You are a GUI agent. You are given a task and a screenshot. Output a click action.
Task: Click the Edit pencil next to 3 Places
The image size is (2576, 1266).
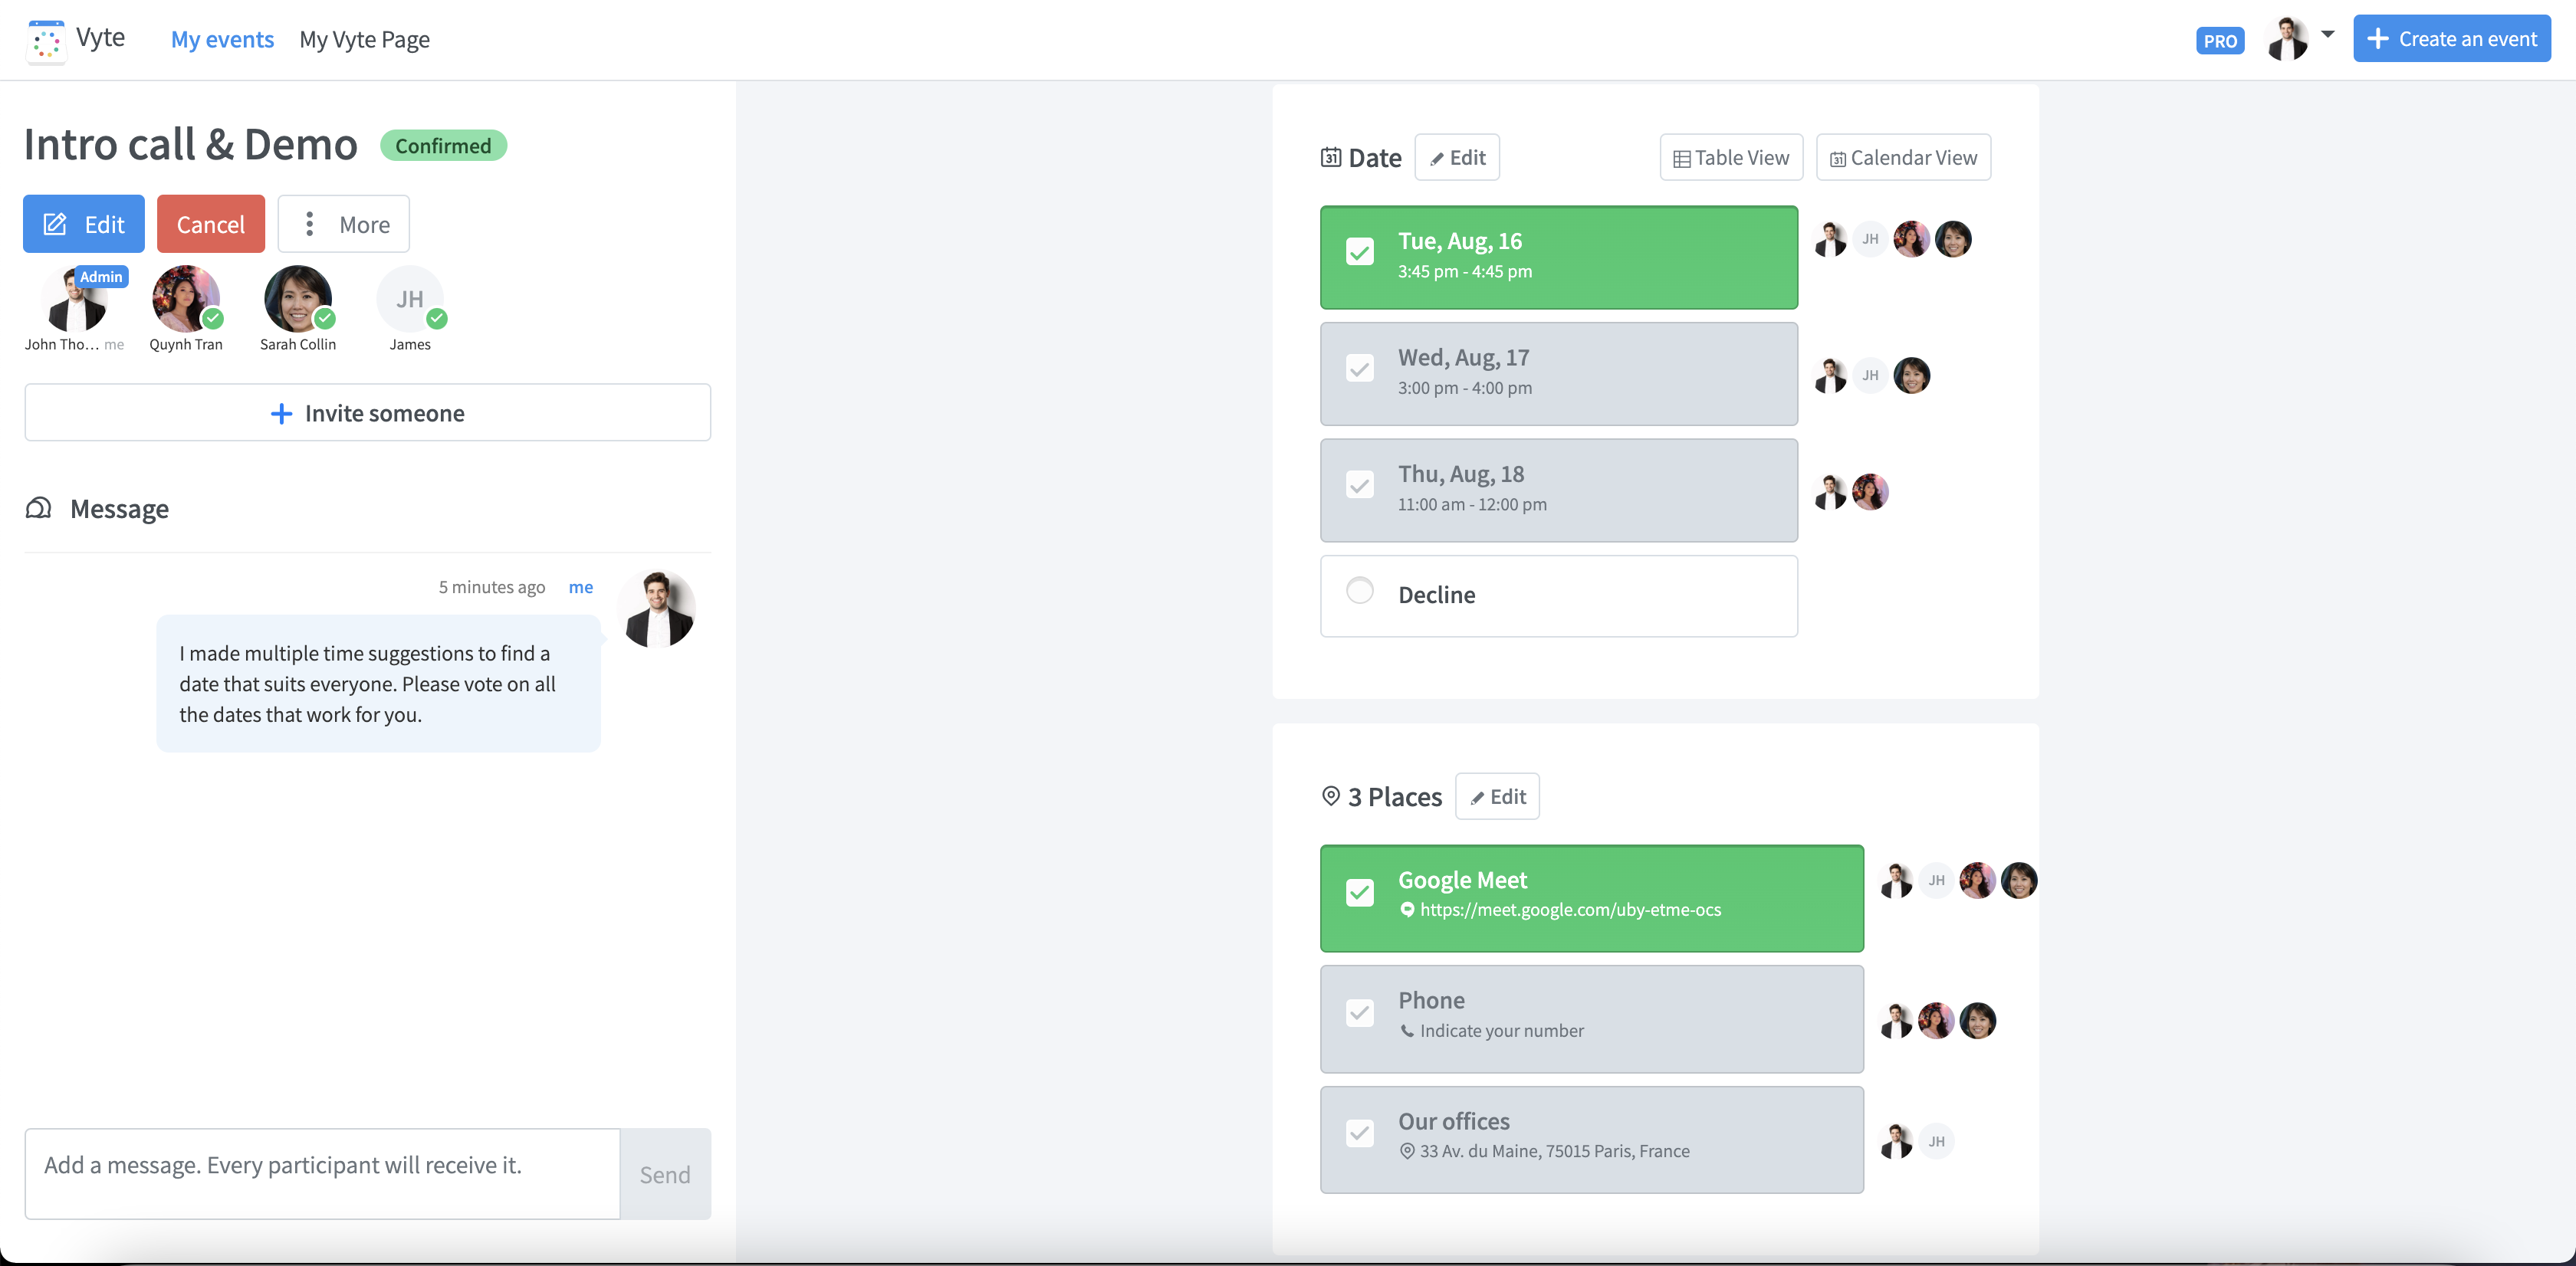pyautogui.click(x=1496, y=796)
